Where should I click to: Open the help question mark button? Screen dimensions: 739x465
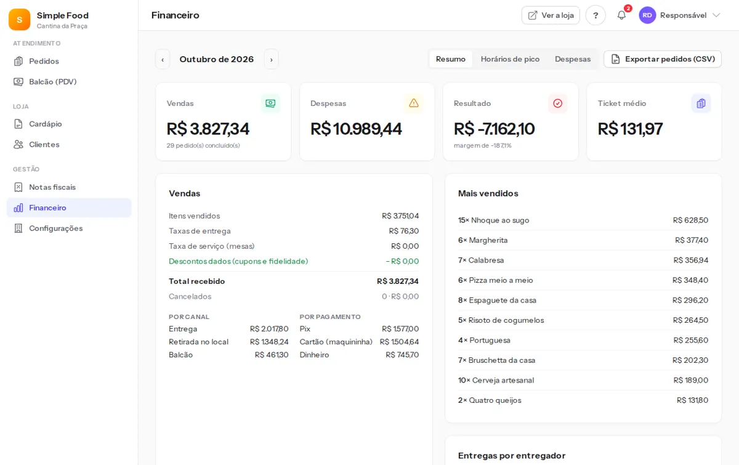(x=596, y=15)
